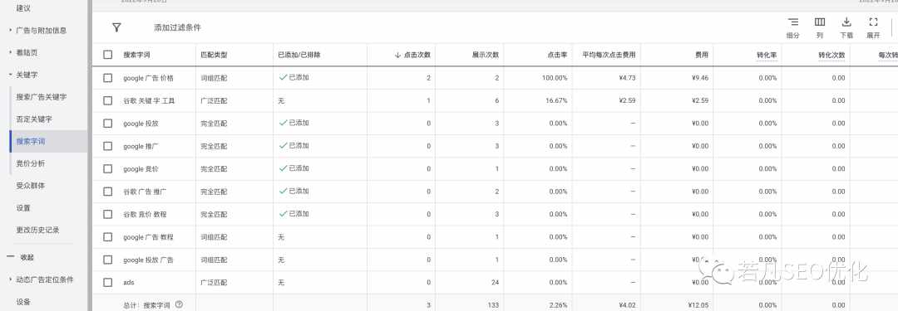Collapse the 关键字 sidebar section
Image resolution: width=898 pixels, height=311 pixels.
(11, 75)
